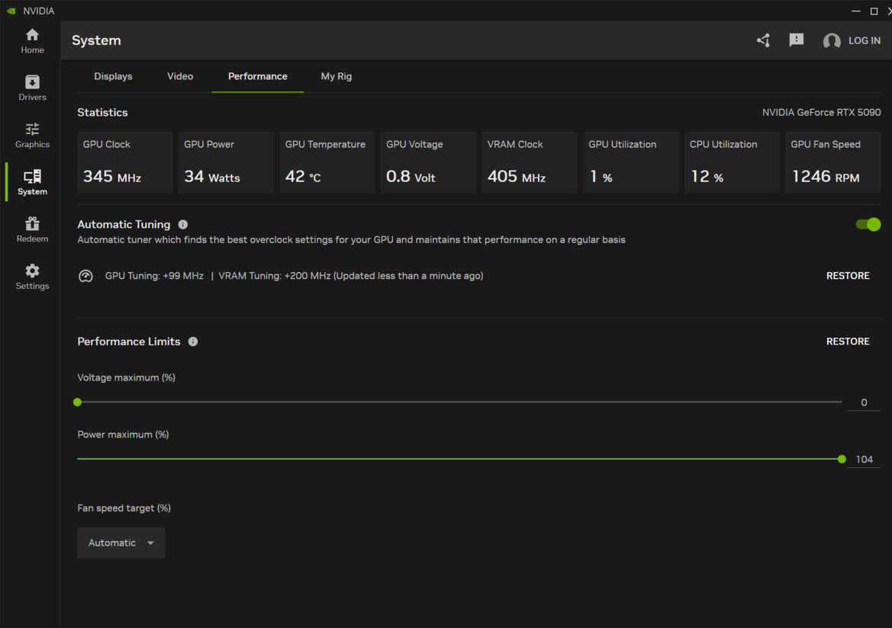Go to the Home sidebar icon
This screenshot has height=628, width=892.
pos(32,35)
